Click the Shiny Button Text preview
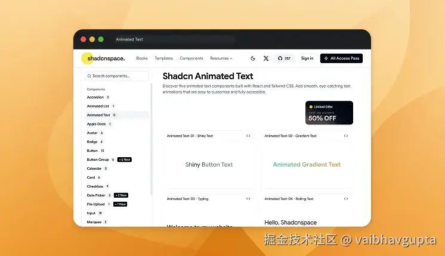This screenshot has height=256, width=445. [209, 164]
